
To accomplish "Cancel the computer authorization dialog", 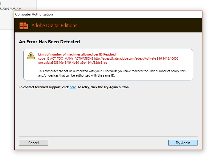I will (34, 143).
